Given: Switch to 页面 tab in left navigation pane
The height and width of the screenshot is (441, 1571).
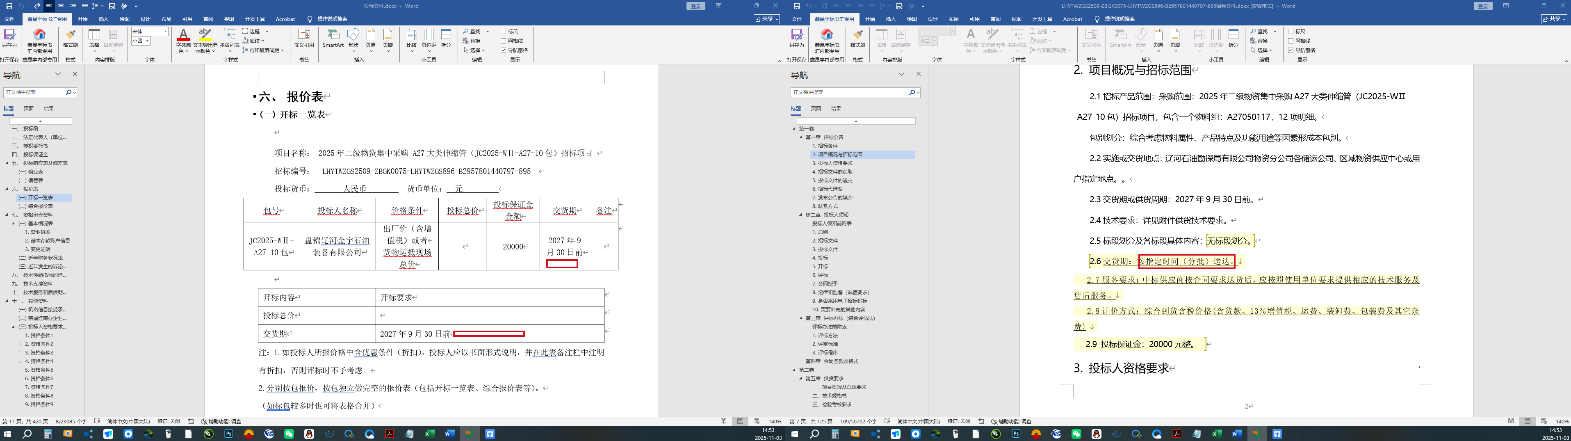Looking at the screenshot, I should (29, 109).
